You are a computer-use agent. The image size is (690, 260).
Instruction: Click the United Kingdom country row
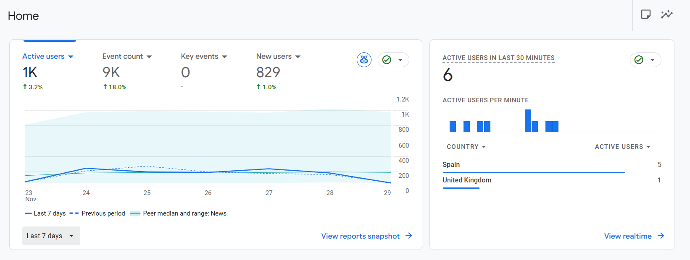point(467,180)
